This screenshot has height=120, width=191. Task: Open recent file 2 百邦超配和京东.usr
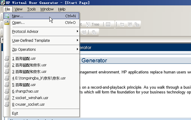(x=41, y=65)
